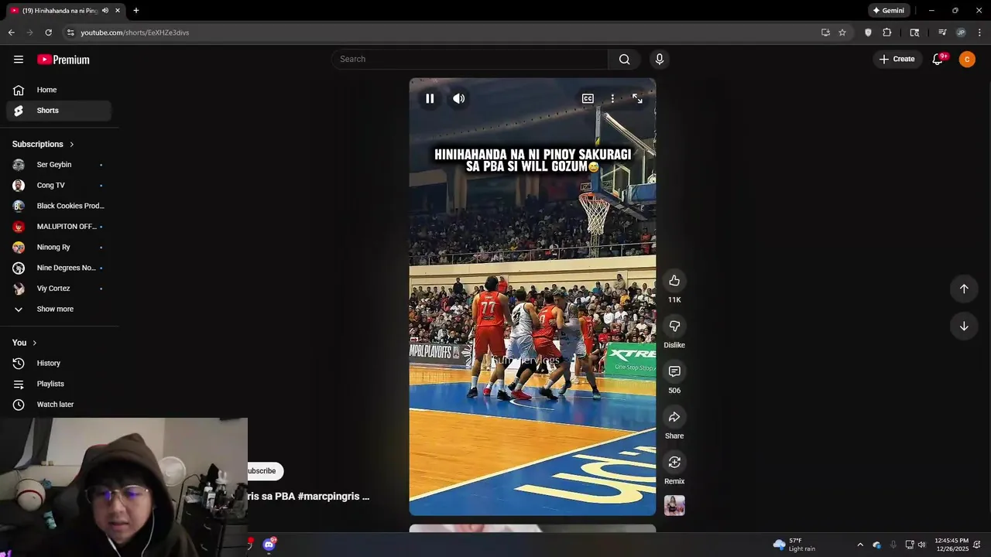This screenshot has width=991, height=557.
Task: Click the Remix icon
Action: [674, 462]
